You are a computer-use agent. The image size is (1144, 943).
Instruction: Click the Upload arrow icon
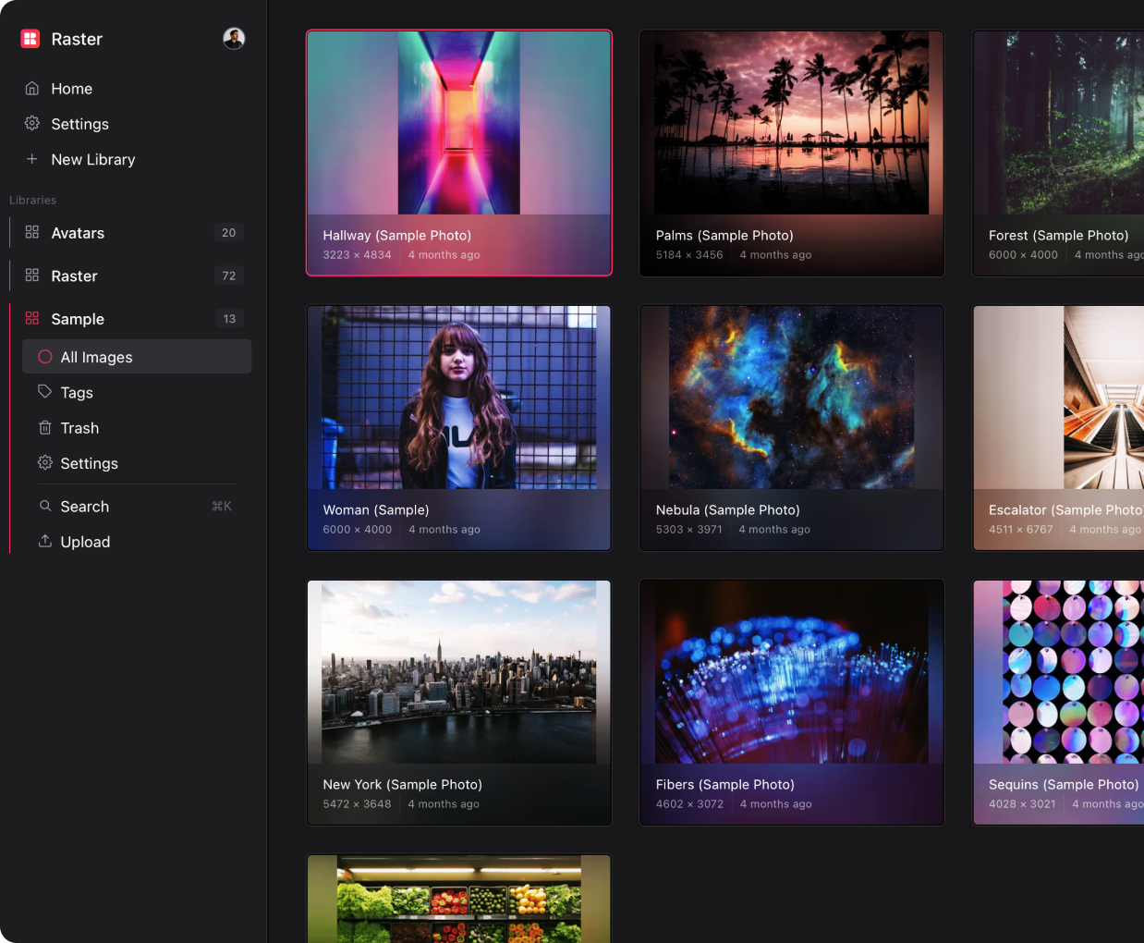44,542
